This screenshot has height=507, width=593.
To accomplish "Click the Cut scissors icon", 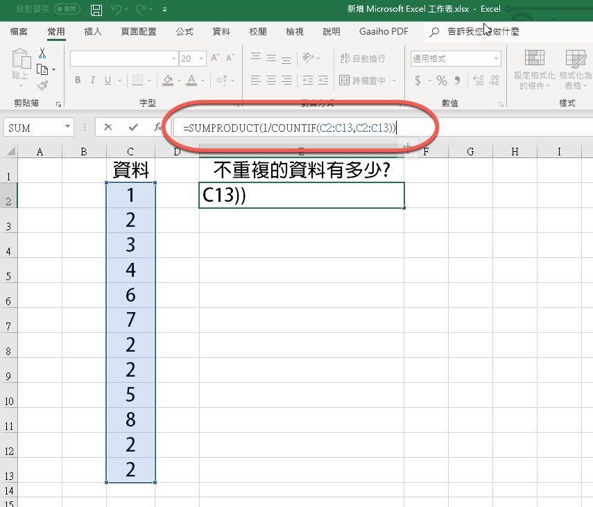I will pos(42,53).
